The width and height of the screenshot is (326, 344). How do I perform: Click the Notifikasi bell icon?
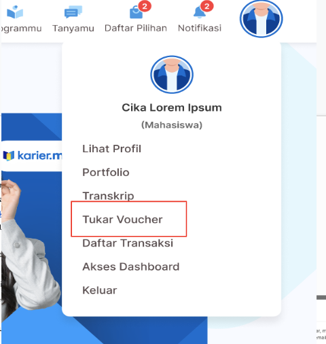coord(200,12)
